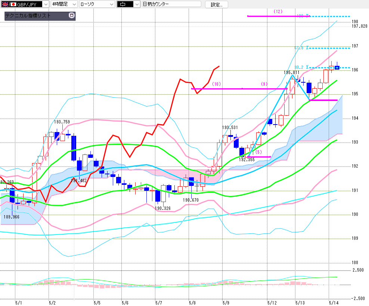
Task: Click the UK/Japan flag icon
Action: [9, 4]
